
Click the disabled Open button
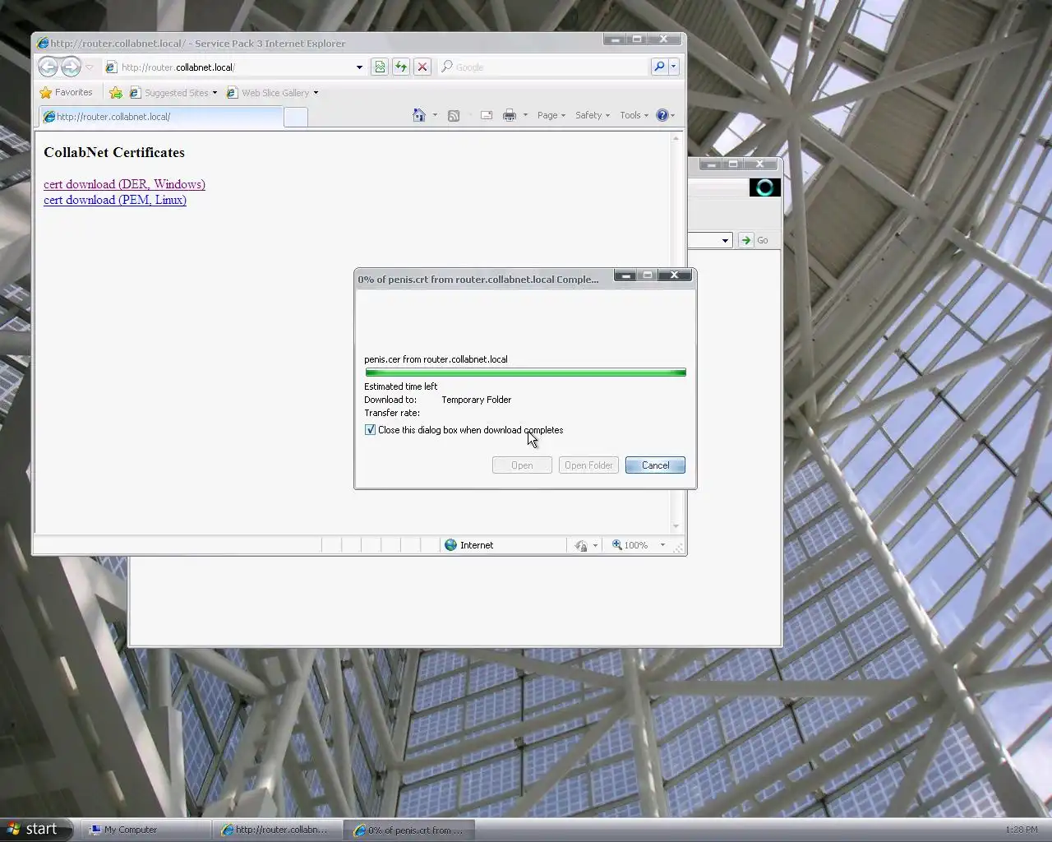(522, 465)
